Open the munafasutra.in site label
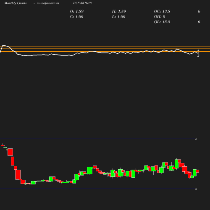The height and width of the screenshot is (210, 210). pos(48,3)
